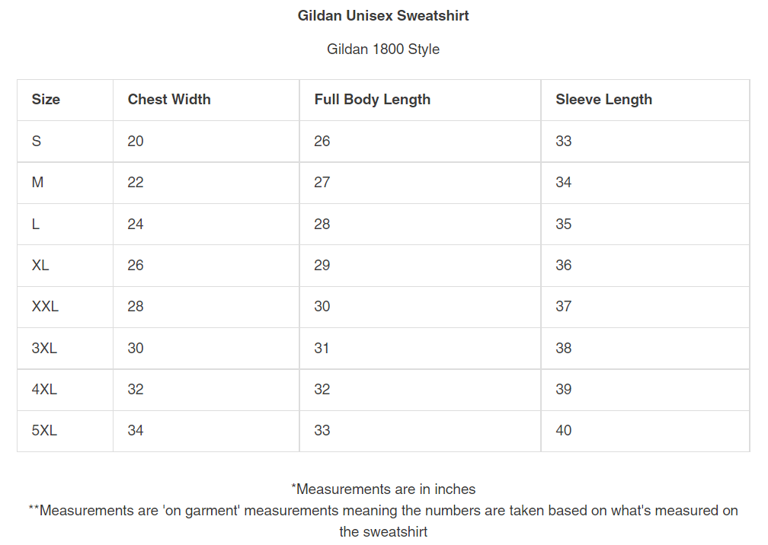768x545 pixels.
Task: Click chest width value 20 for size S
Action: pyautogui.click(x=136, y=142)
